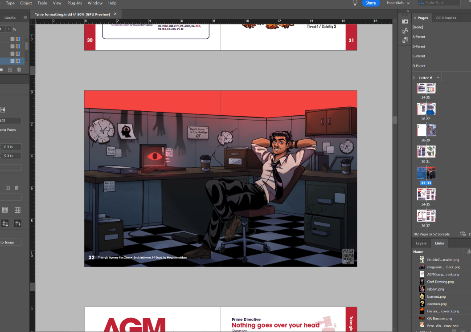Click the trash icon above Columns button
The height and width of the screenshot is (332, 471).
tap(17, 188)
